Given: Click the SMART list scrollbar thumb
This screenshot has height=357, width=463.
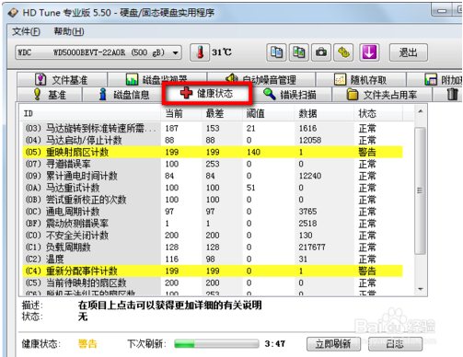Looking at the screenshot, I should (420, 190).
